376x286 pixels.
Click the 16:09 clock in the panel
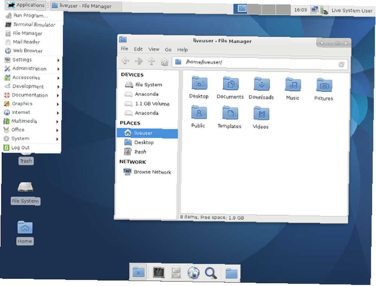pyautogui.click(x=300, y=10)
